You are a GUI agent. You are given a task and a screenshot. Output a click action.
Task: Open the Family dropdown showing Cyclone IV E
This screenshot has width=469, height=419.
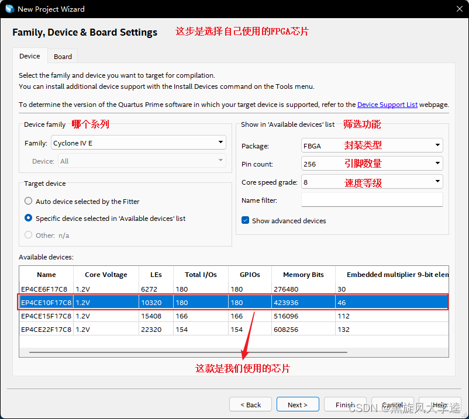coord(139,143)
